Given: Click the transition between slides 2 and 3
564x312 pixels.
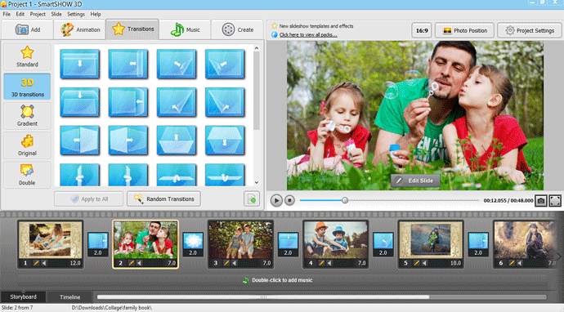Looking at the screenshot, I should point(193,244).
